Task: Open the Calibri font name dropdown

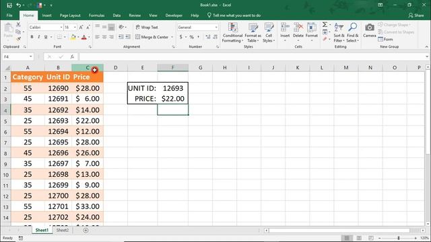Action: (x=61, y=27)
